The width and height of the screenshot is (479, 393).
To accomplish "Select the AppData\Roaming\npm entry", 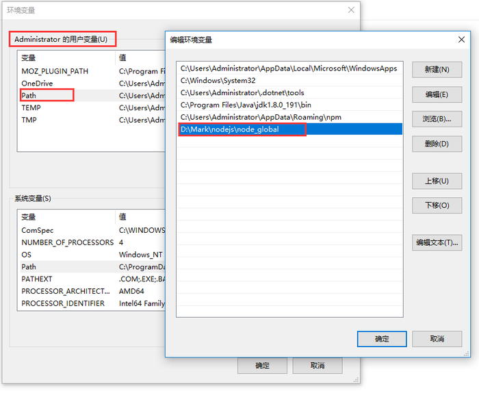I will coord(289,117).
